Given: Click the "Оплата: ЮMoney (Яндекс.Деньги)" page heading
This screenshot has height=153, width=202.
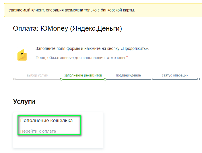Looking at the screenshot, I should click(67, 29).
